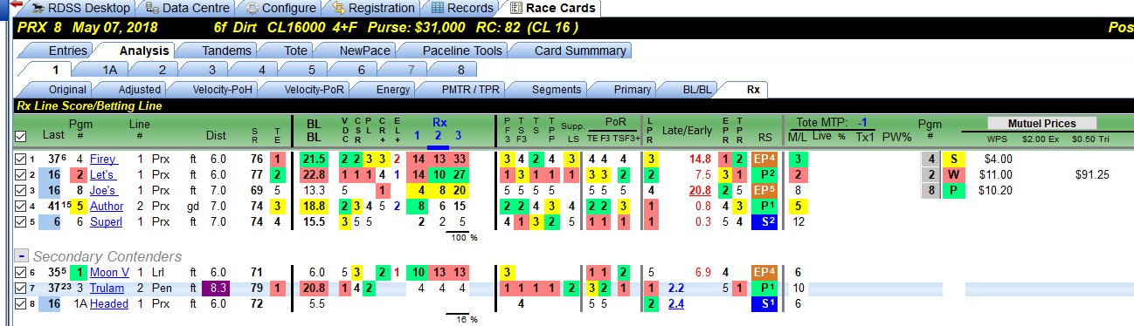Toggle the checkbox for row 3 Joe's

[21, 191]
